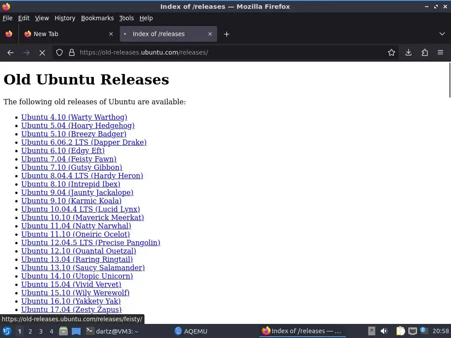Screen dimensions: 451x338
Task: Open the Help menu
Action: [x=146, y=18]
